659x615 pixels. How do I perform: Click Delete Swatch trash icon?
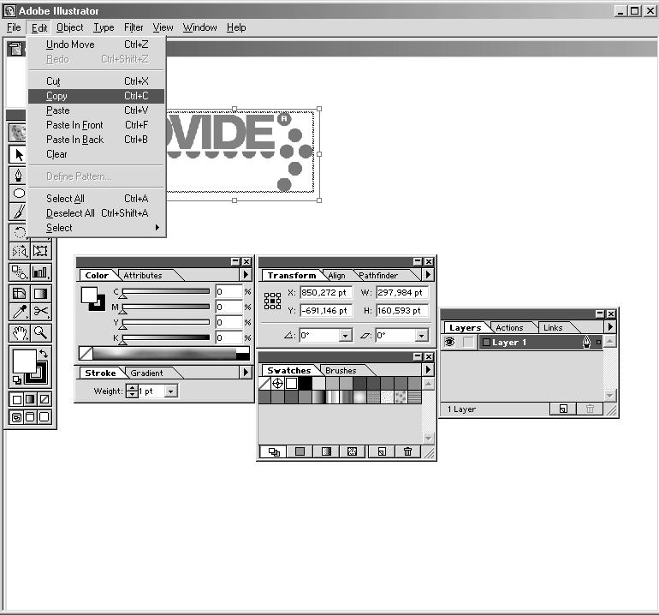[407, 452]
